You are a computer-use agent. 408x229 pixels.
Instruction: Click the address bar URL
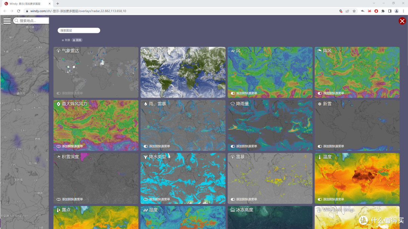click(78, 11)
